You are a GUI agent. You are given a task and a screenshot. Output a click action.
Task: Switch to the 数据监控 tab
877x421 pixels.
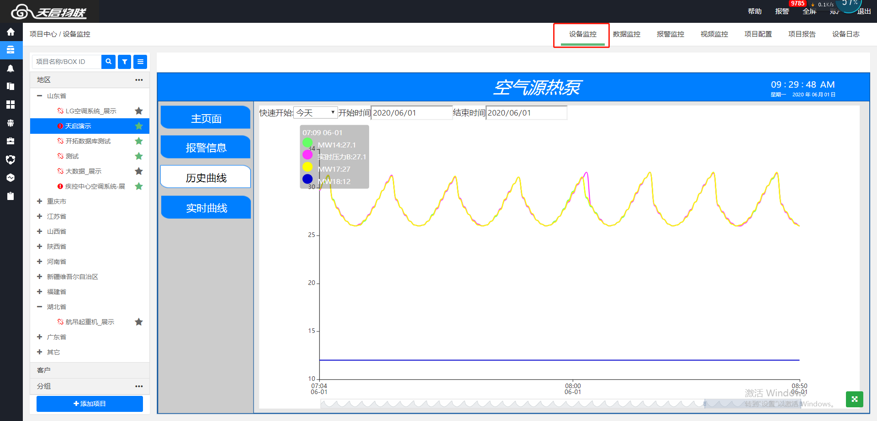click(x=626, y=34)
